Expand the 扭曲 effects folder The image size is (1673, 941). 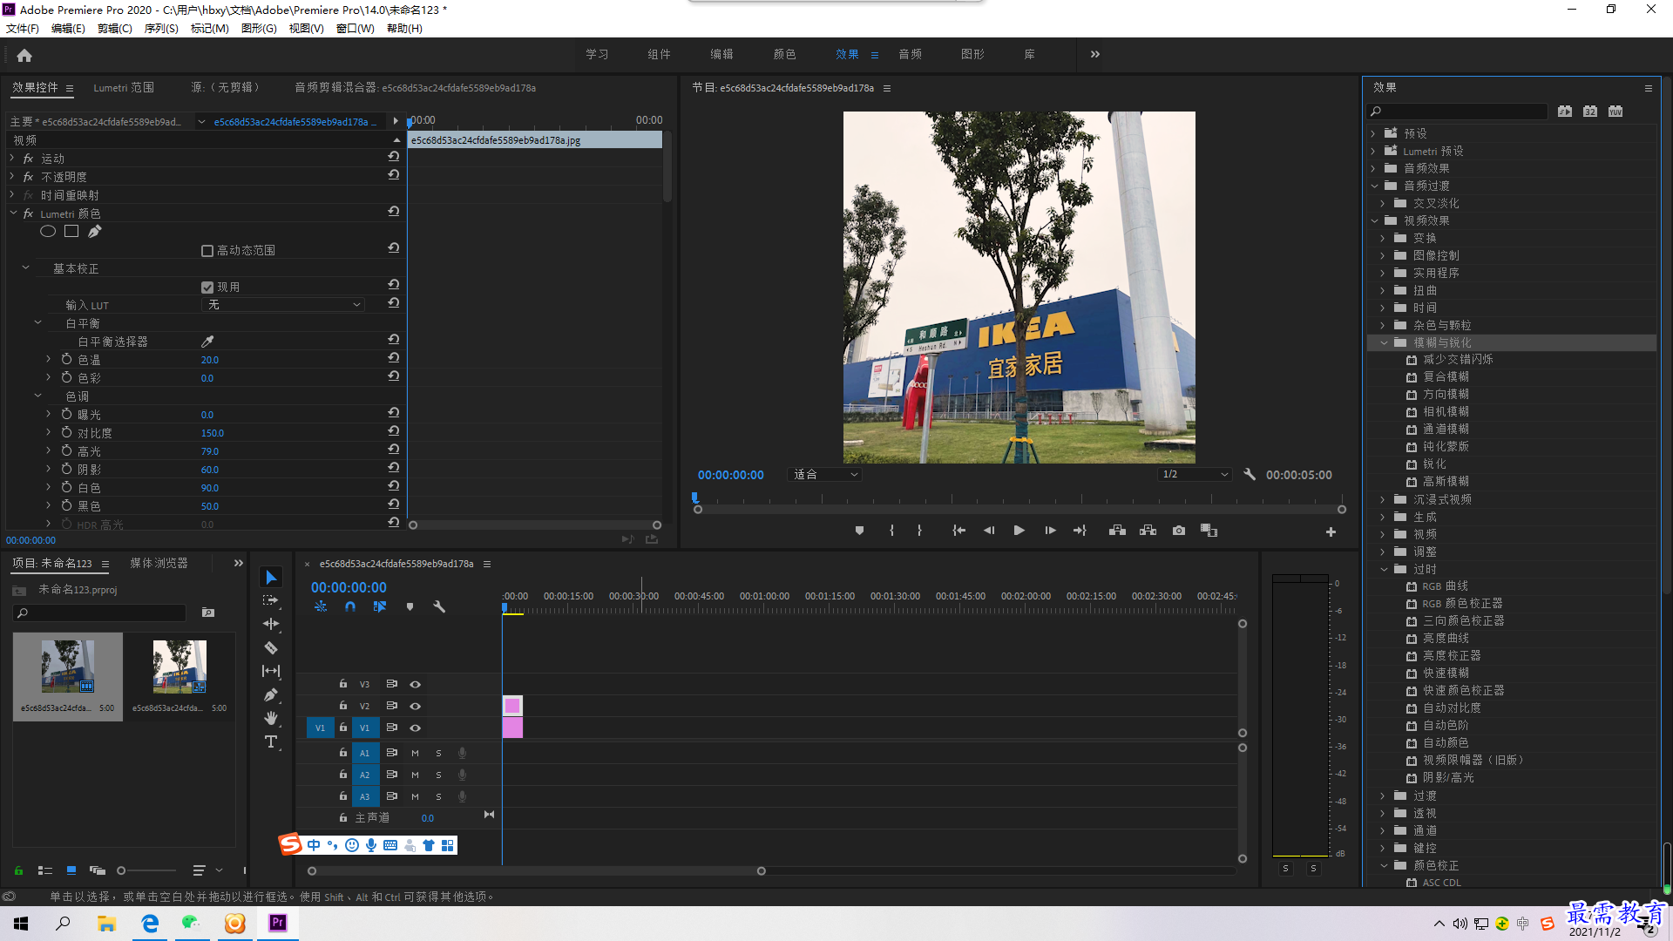1383,291
